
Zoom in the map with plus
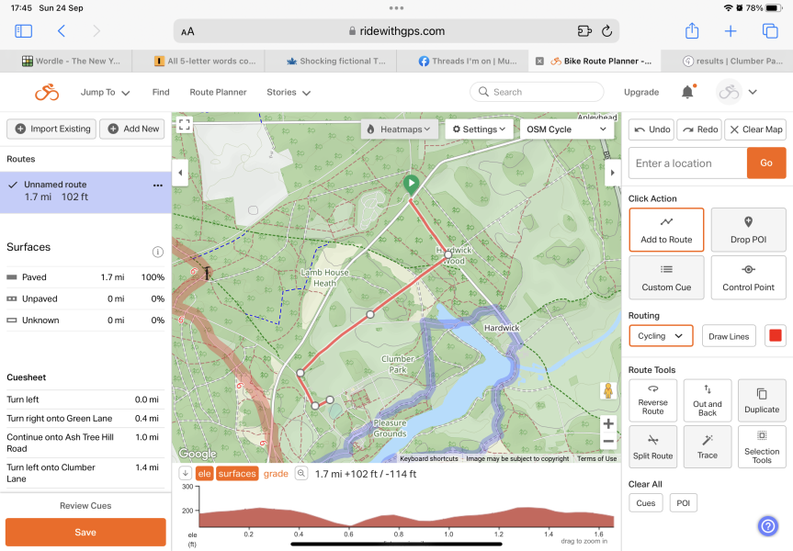click(x=608, y=423)
